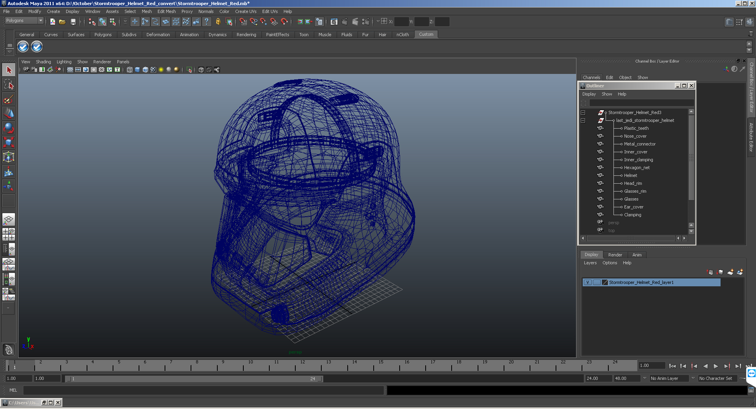
Task: Open the Single Perspective View layout icon
Action: pos(9,219)
